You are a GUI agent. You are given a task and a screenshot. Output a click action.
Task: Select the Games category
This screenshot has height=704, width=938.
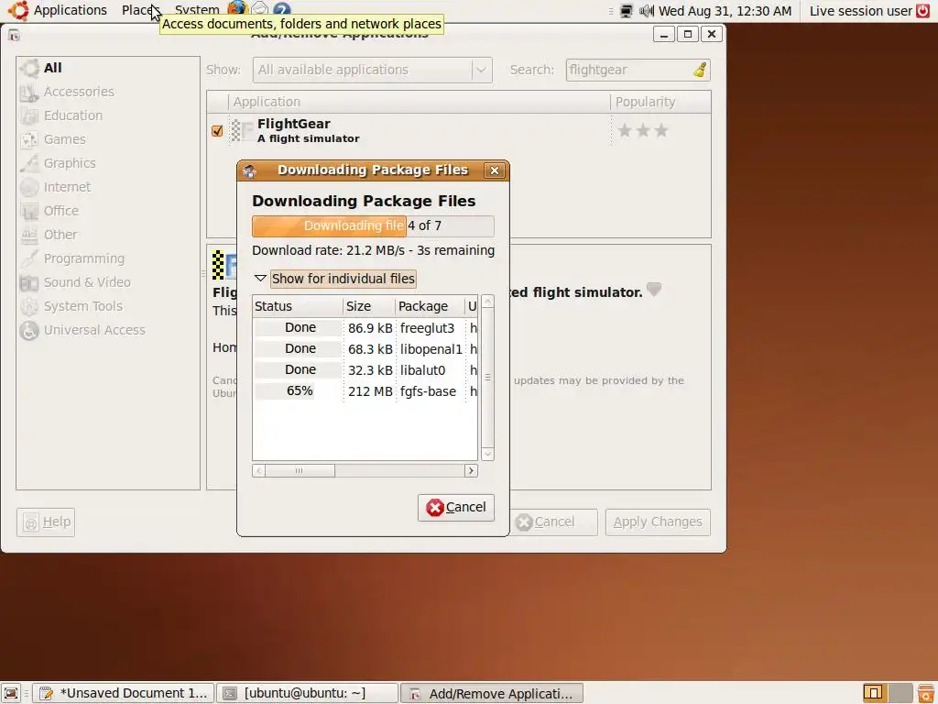(x=108, y=139)
